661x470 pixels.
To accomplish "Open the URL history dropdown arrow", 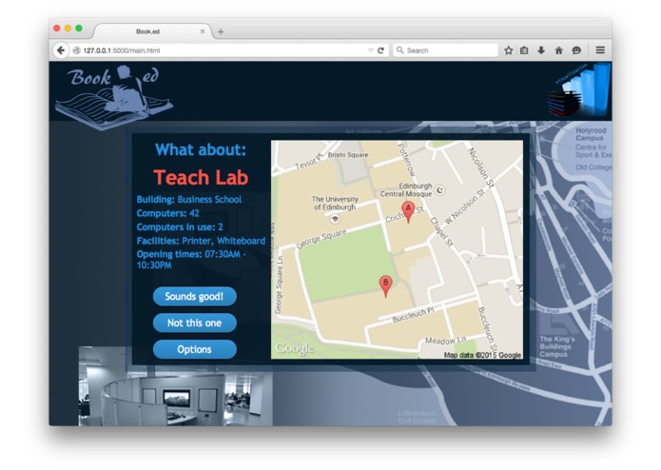I will 370,50.
